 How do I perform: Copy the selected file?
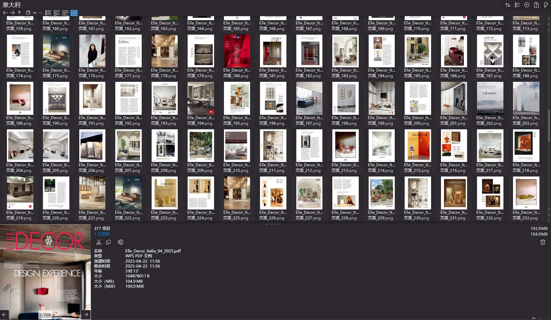[108, 242]
